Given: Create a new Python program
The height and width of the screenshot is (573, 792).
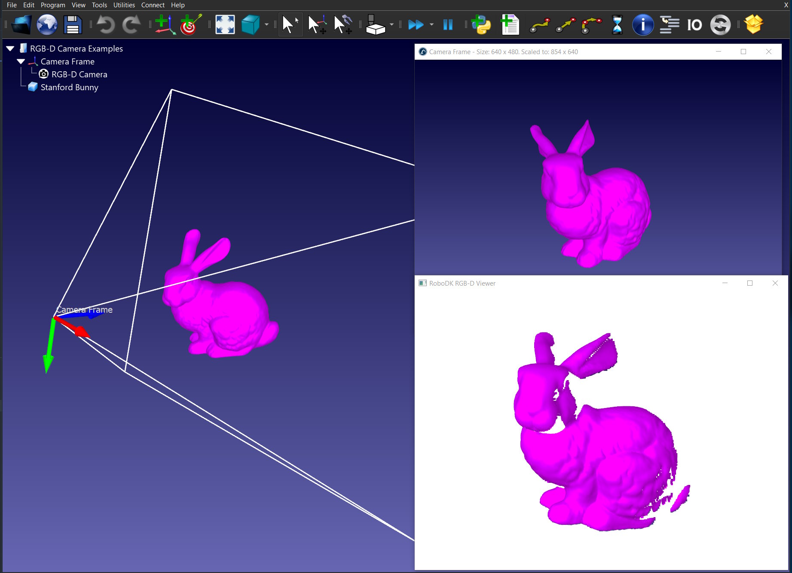Looking at the screenshot, I should tap(481, 24).
